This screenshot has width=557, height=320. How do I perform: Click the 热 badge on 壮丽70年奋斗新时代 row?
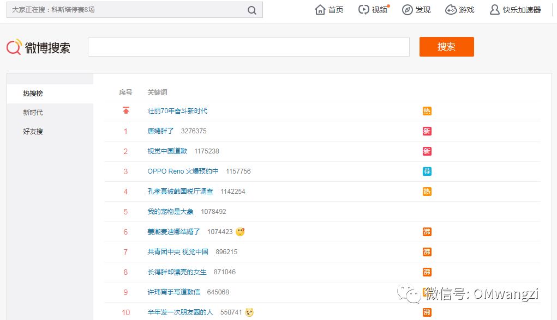(427, 111)
